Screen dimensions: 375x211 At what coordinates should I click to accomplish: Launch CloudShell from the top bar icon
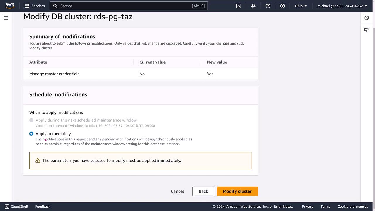coord(239,6)
